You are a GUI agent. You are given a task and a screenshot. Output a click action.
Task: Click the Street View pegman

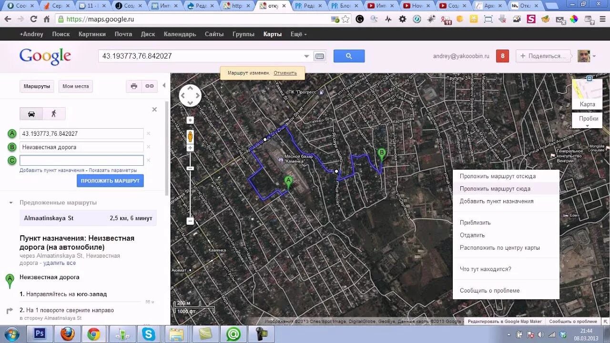(x=190, y=137)
